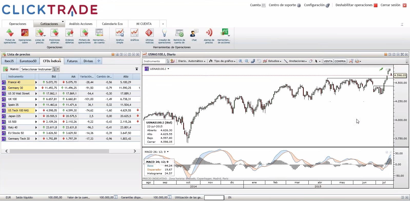Screen dimensions: 410x201
Task: Select Futuros price list tab
Action: click(72, 61)
